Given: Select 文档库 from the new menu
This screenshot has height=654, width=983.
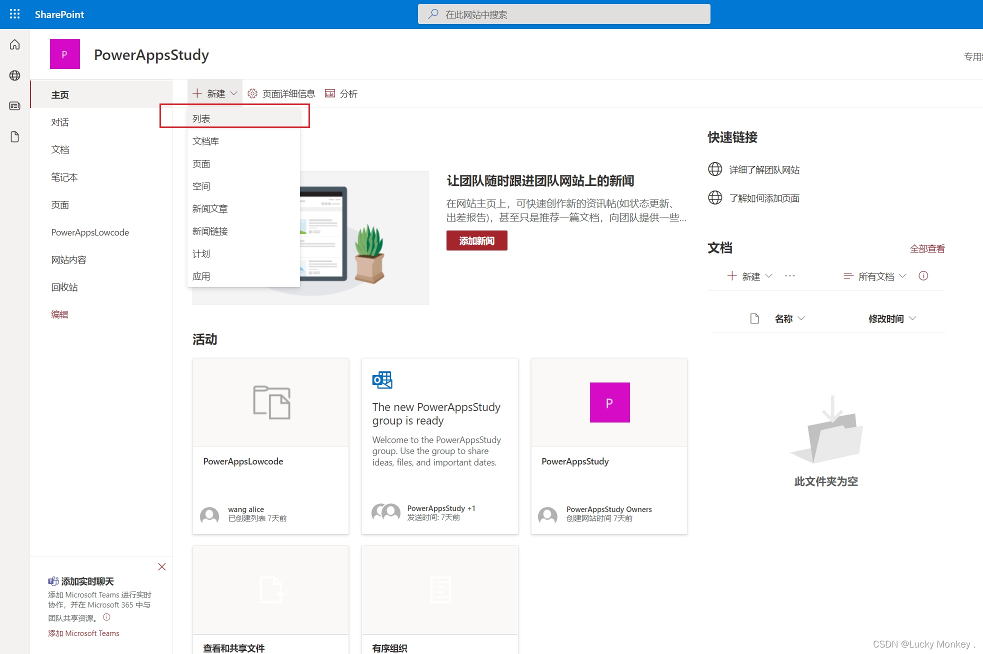Looking at the screenshot, I should tap(243, 141).
